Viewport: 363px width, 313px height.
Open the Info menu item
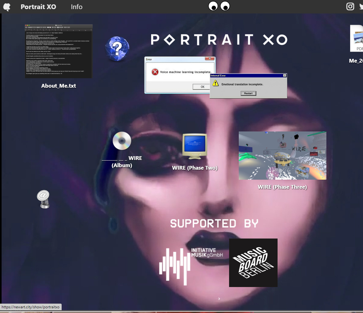(x=77, y=7)
